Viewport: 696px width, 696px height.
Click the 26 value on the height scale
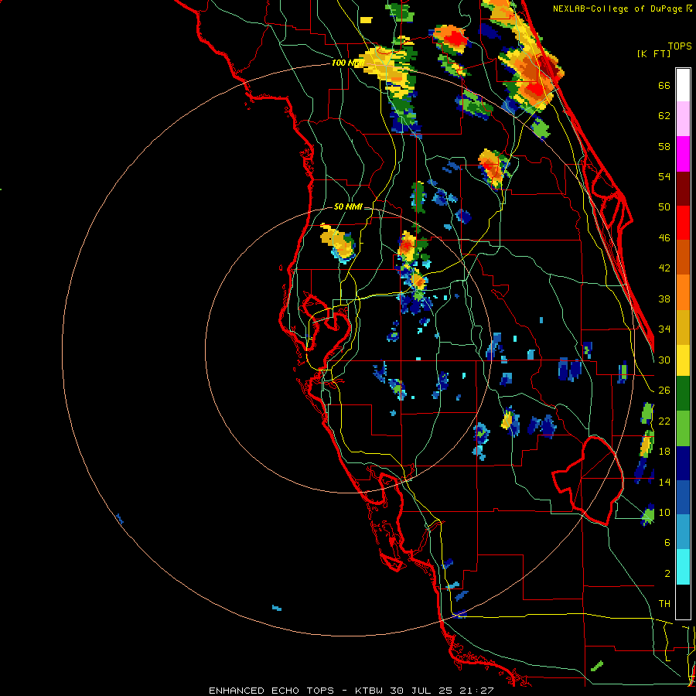click(664, 391)
